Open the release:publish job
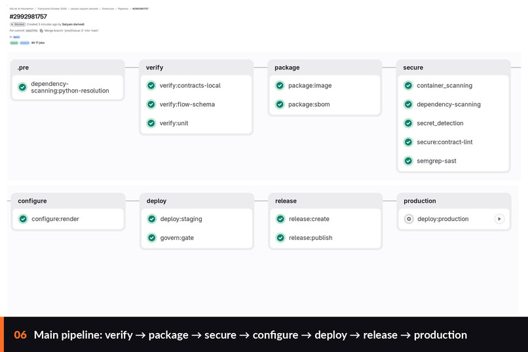528x352 pixels. [x=311, y=238]
